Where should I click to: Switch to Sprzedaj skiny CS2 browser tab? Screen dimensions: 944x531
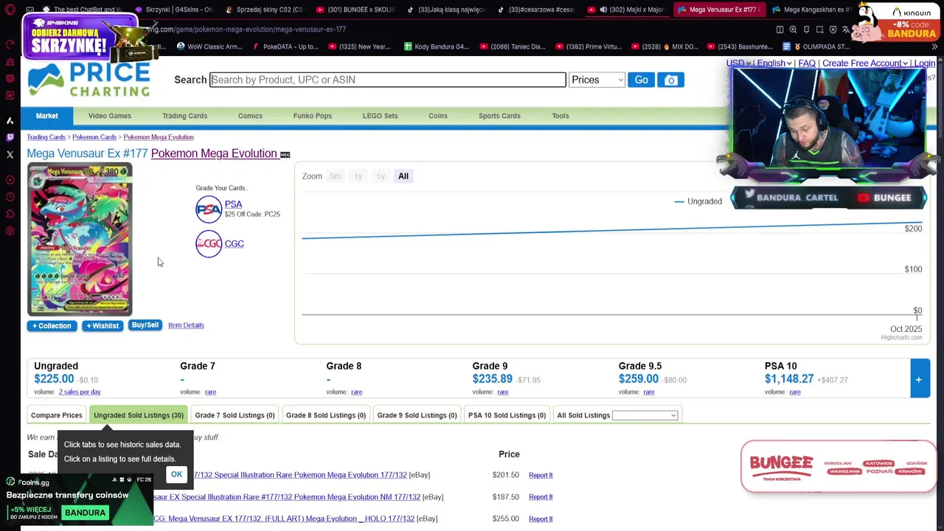coord(265,10)
